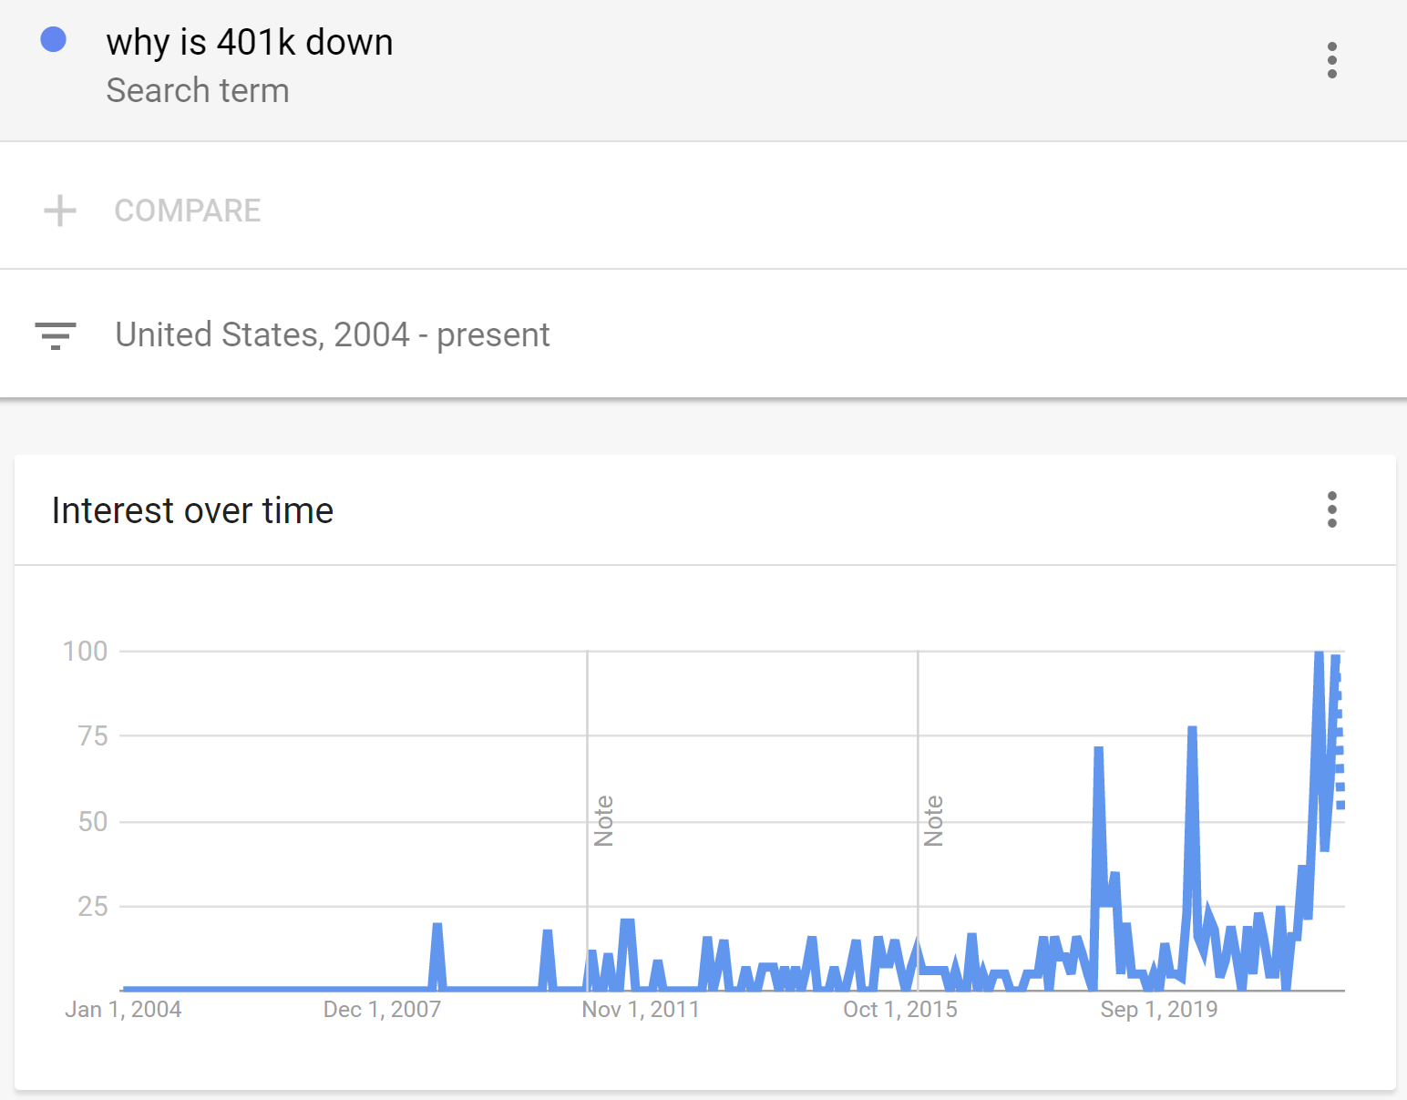Click the tall spike just before Sep 2019
Screen dimensions: 1407x1100
1098,752
